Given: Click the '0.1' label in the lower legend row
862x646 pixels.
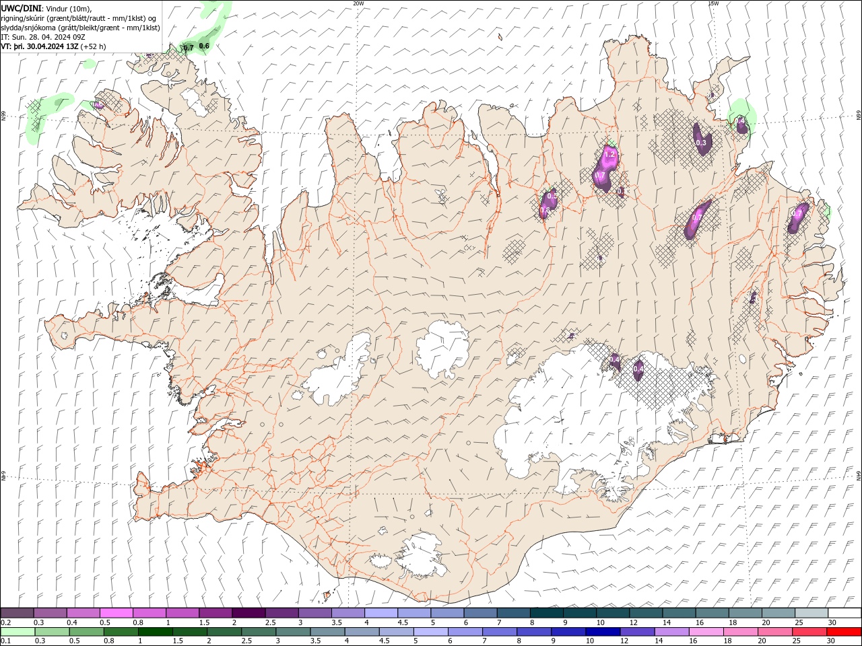Looking at the screenshot, I should [6, 641].
